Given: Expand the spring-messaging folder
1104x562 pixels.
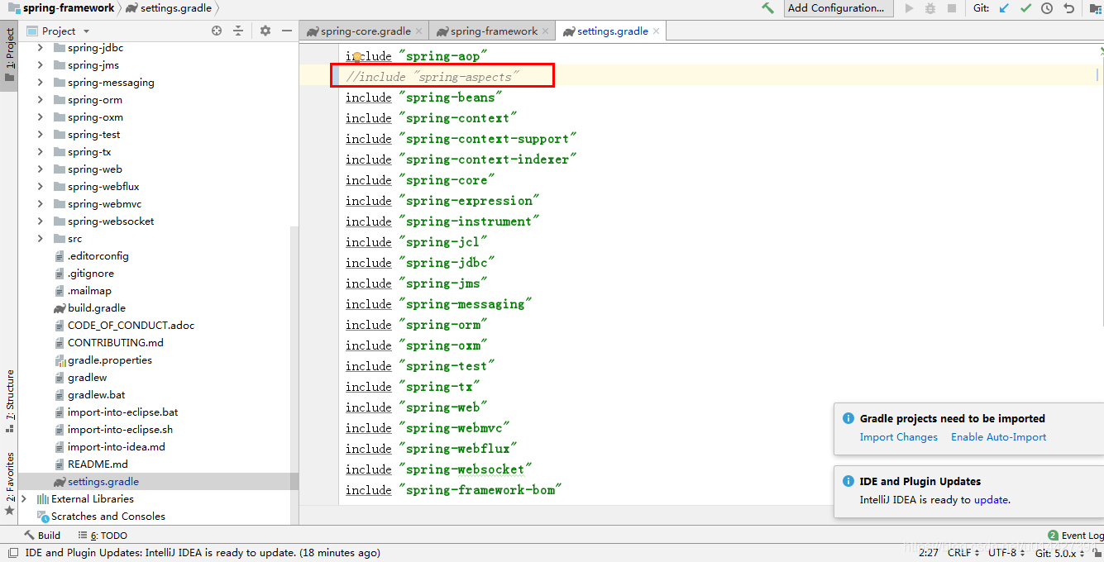Looking at the screenshot, I should click(x=40, y=83).
